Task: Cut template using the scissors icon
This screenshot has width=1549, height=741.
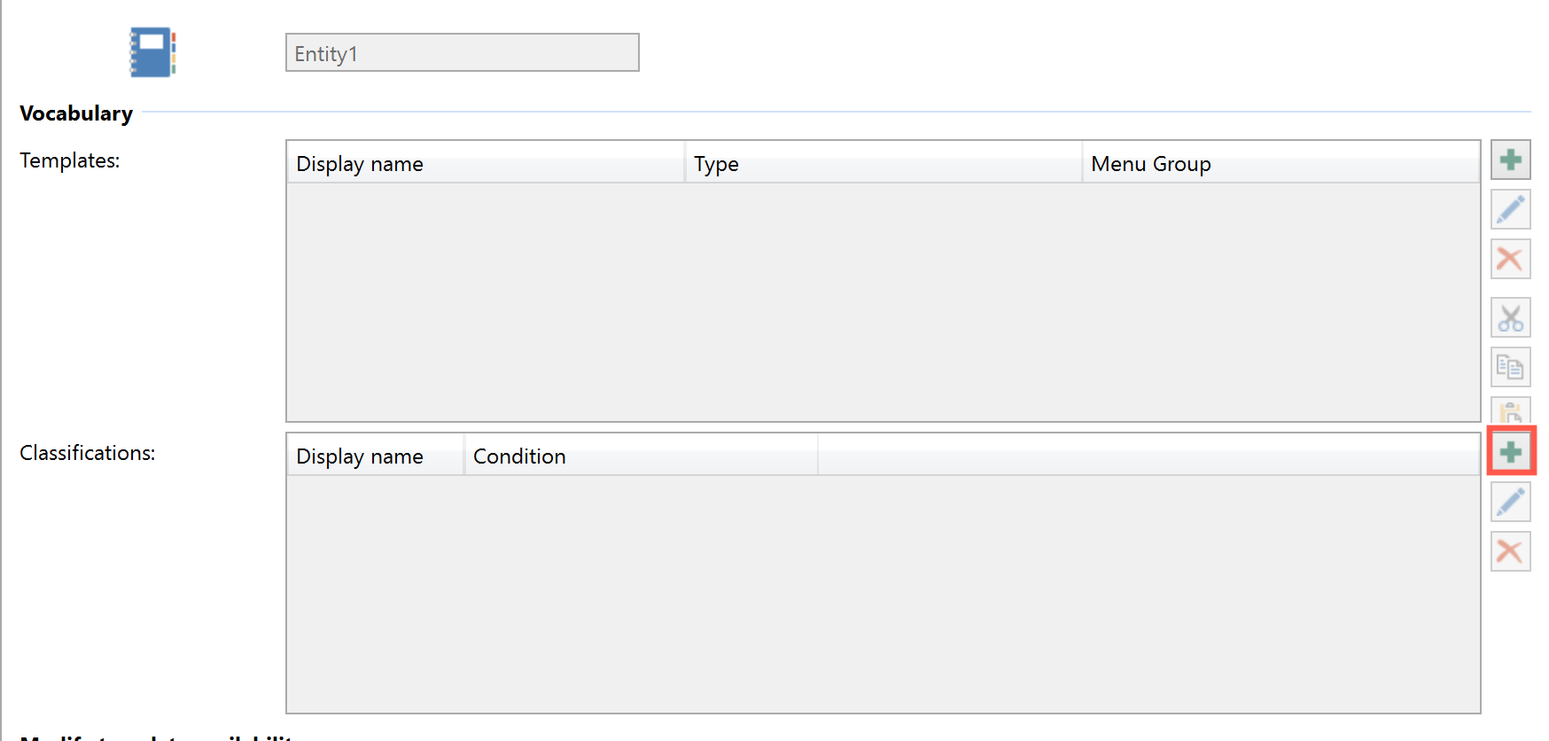Action: [1510, 317]
